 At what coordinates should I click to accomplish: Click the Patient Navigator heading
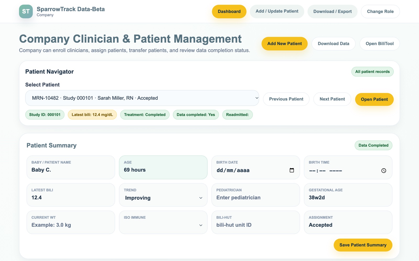pos(49,72)
